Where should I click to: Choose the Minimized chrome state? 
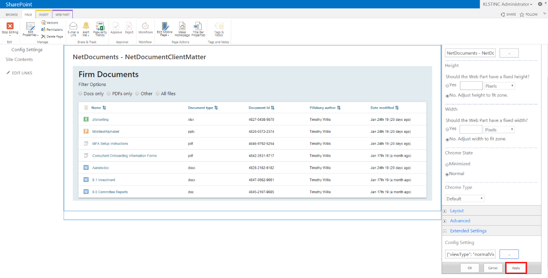[447, 164]
